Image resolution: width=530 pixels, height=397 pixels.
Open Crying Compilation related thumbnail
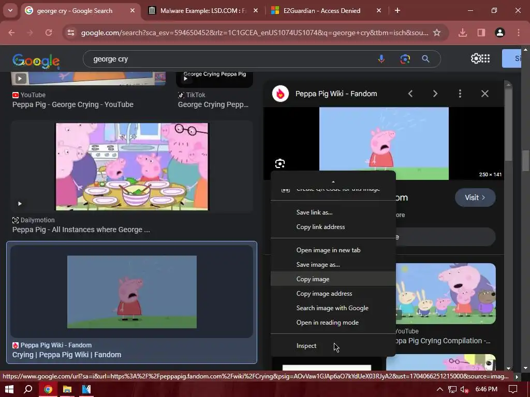click(x=446, y=294)
